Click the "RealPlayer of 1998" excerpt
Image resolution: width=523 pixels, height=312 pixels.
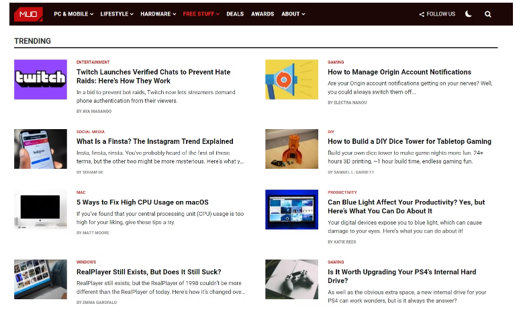(x=160, y=288)
